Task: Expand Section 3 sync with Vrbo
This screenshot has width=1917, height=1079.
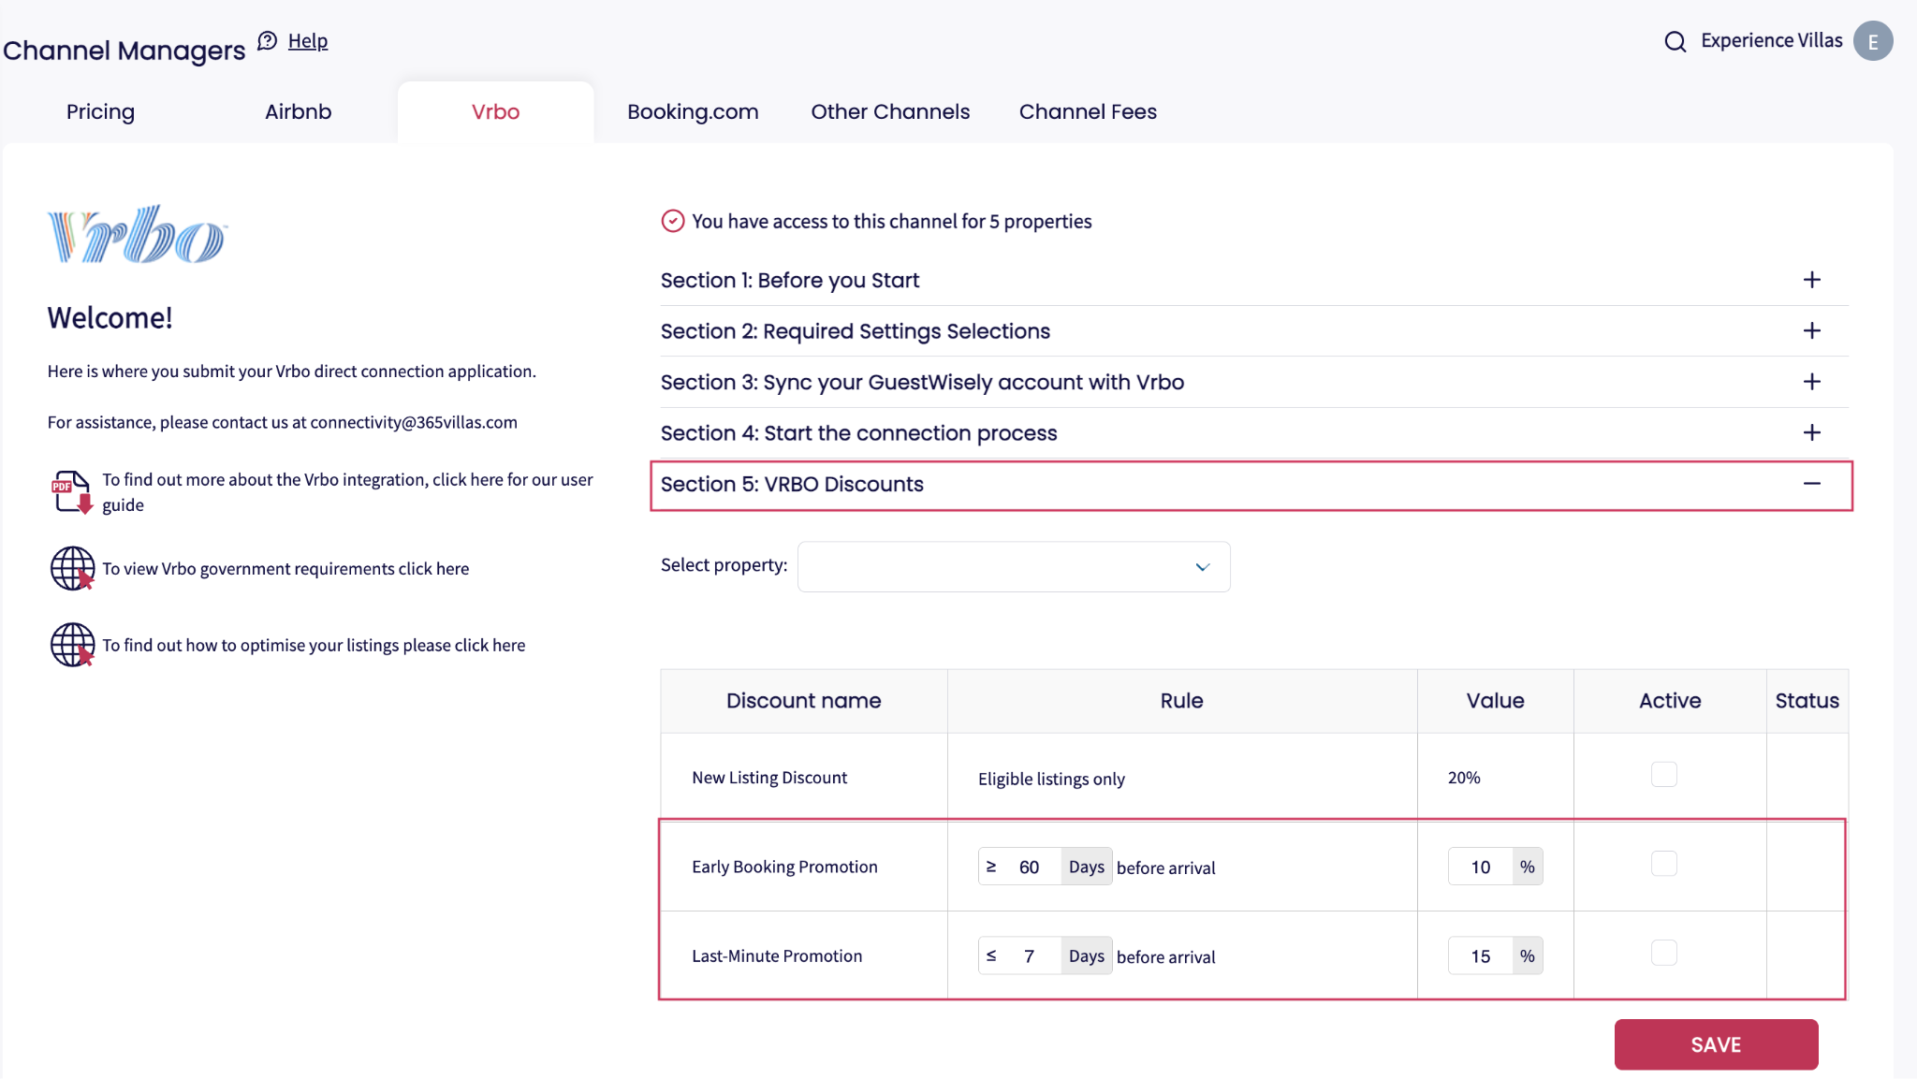Action: pyautogui.click(x=1811, y=382)
